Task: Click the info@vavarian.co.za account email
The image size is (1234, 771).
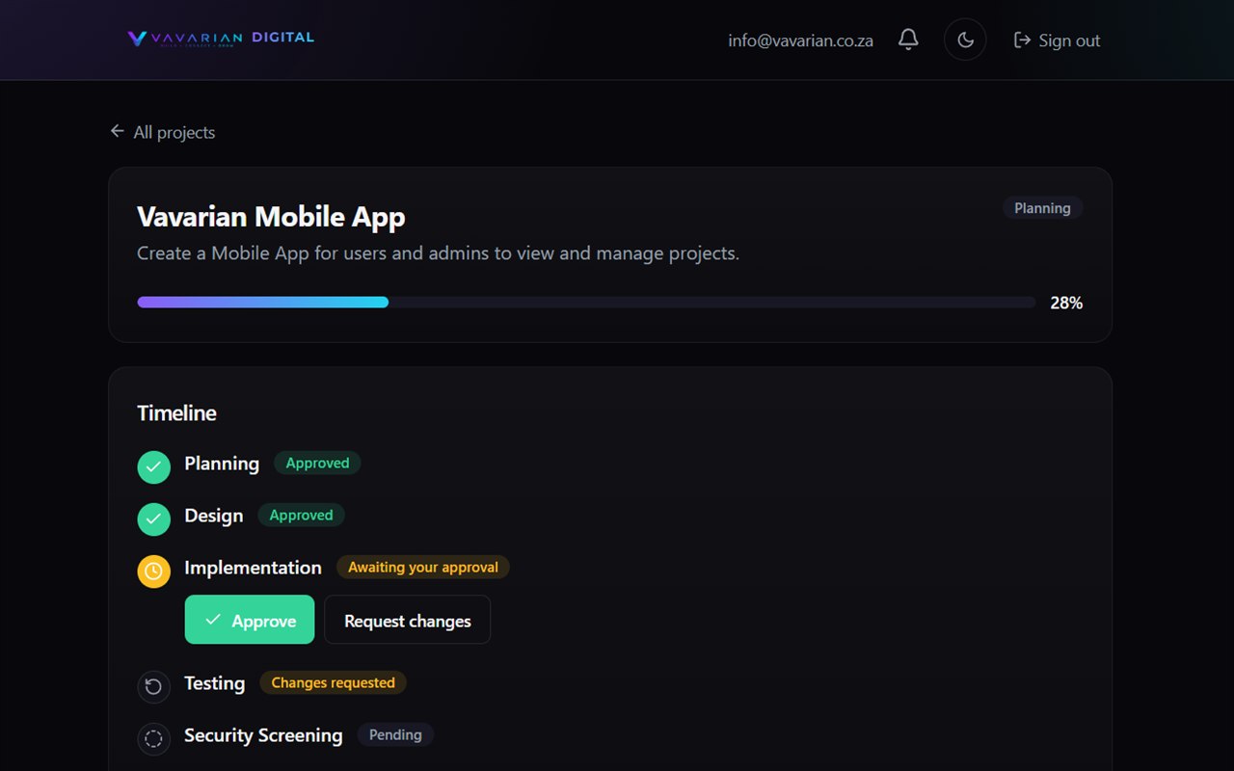Action: [x=800, y=40]
